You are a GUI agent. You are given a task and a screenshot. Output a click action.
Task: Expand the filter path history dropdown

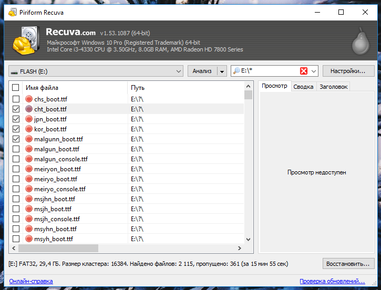coord(313,71)
